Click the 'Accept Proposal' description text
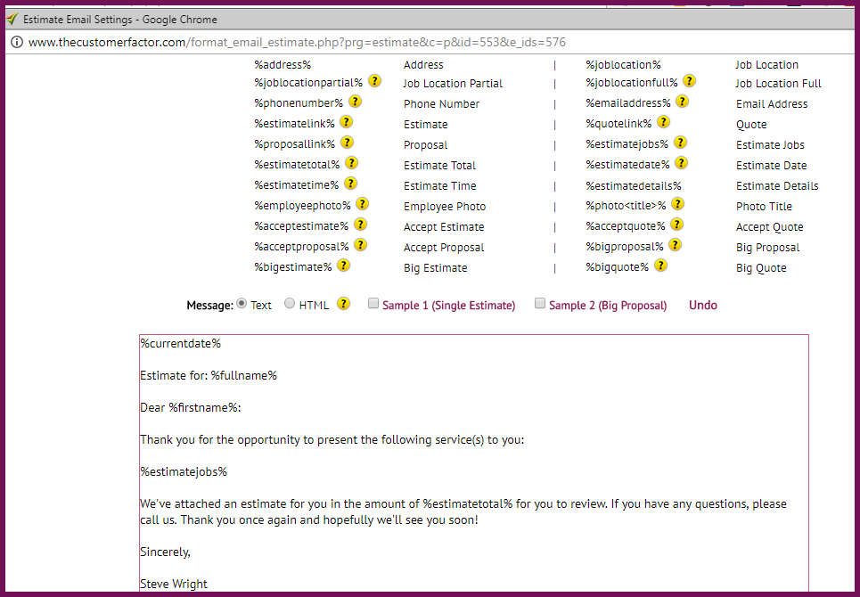 pos(444,248)
